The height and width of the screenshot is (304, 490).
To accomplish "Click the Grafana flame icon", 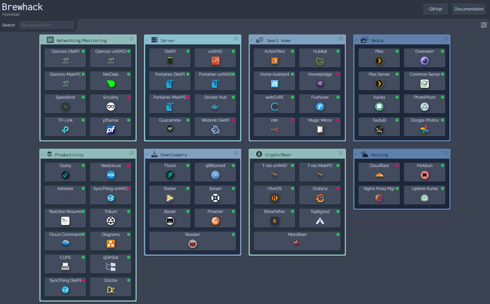I will [320, 198].
